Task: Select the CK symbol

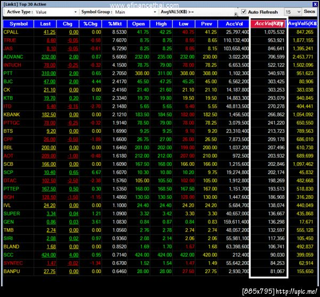Action: (x=7, y=90)
